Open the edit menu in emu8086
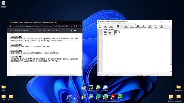 (x=101, y=24)
